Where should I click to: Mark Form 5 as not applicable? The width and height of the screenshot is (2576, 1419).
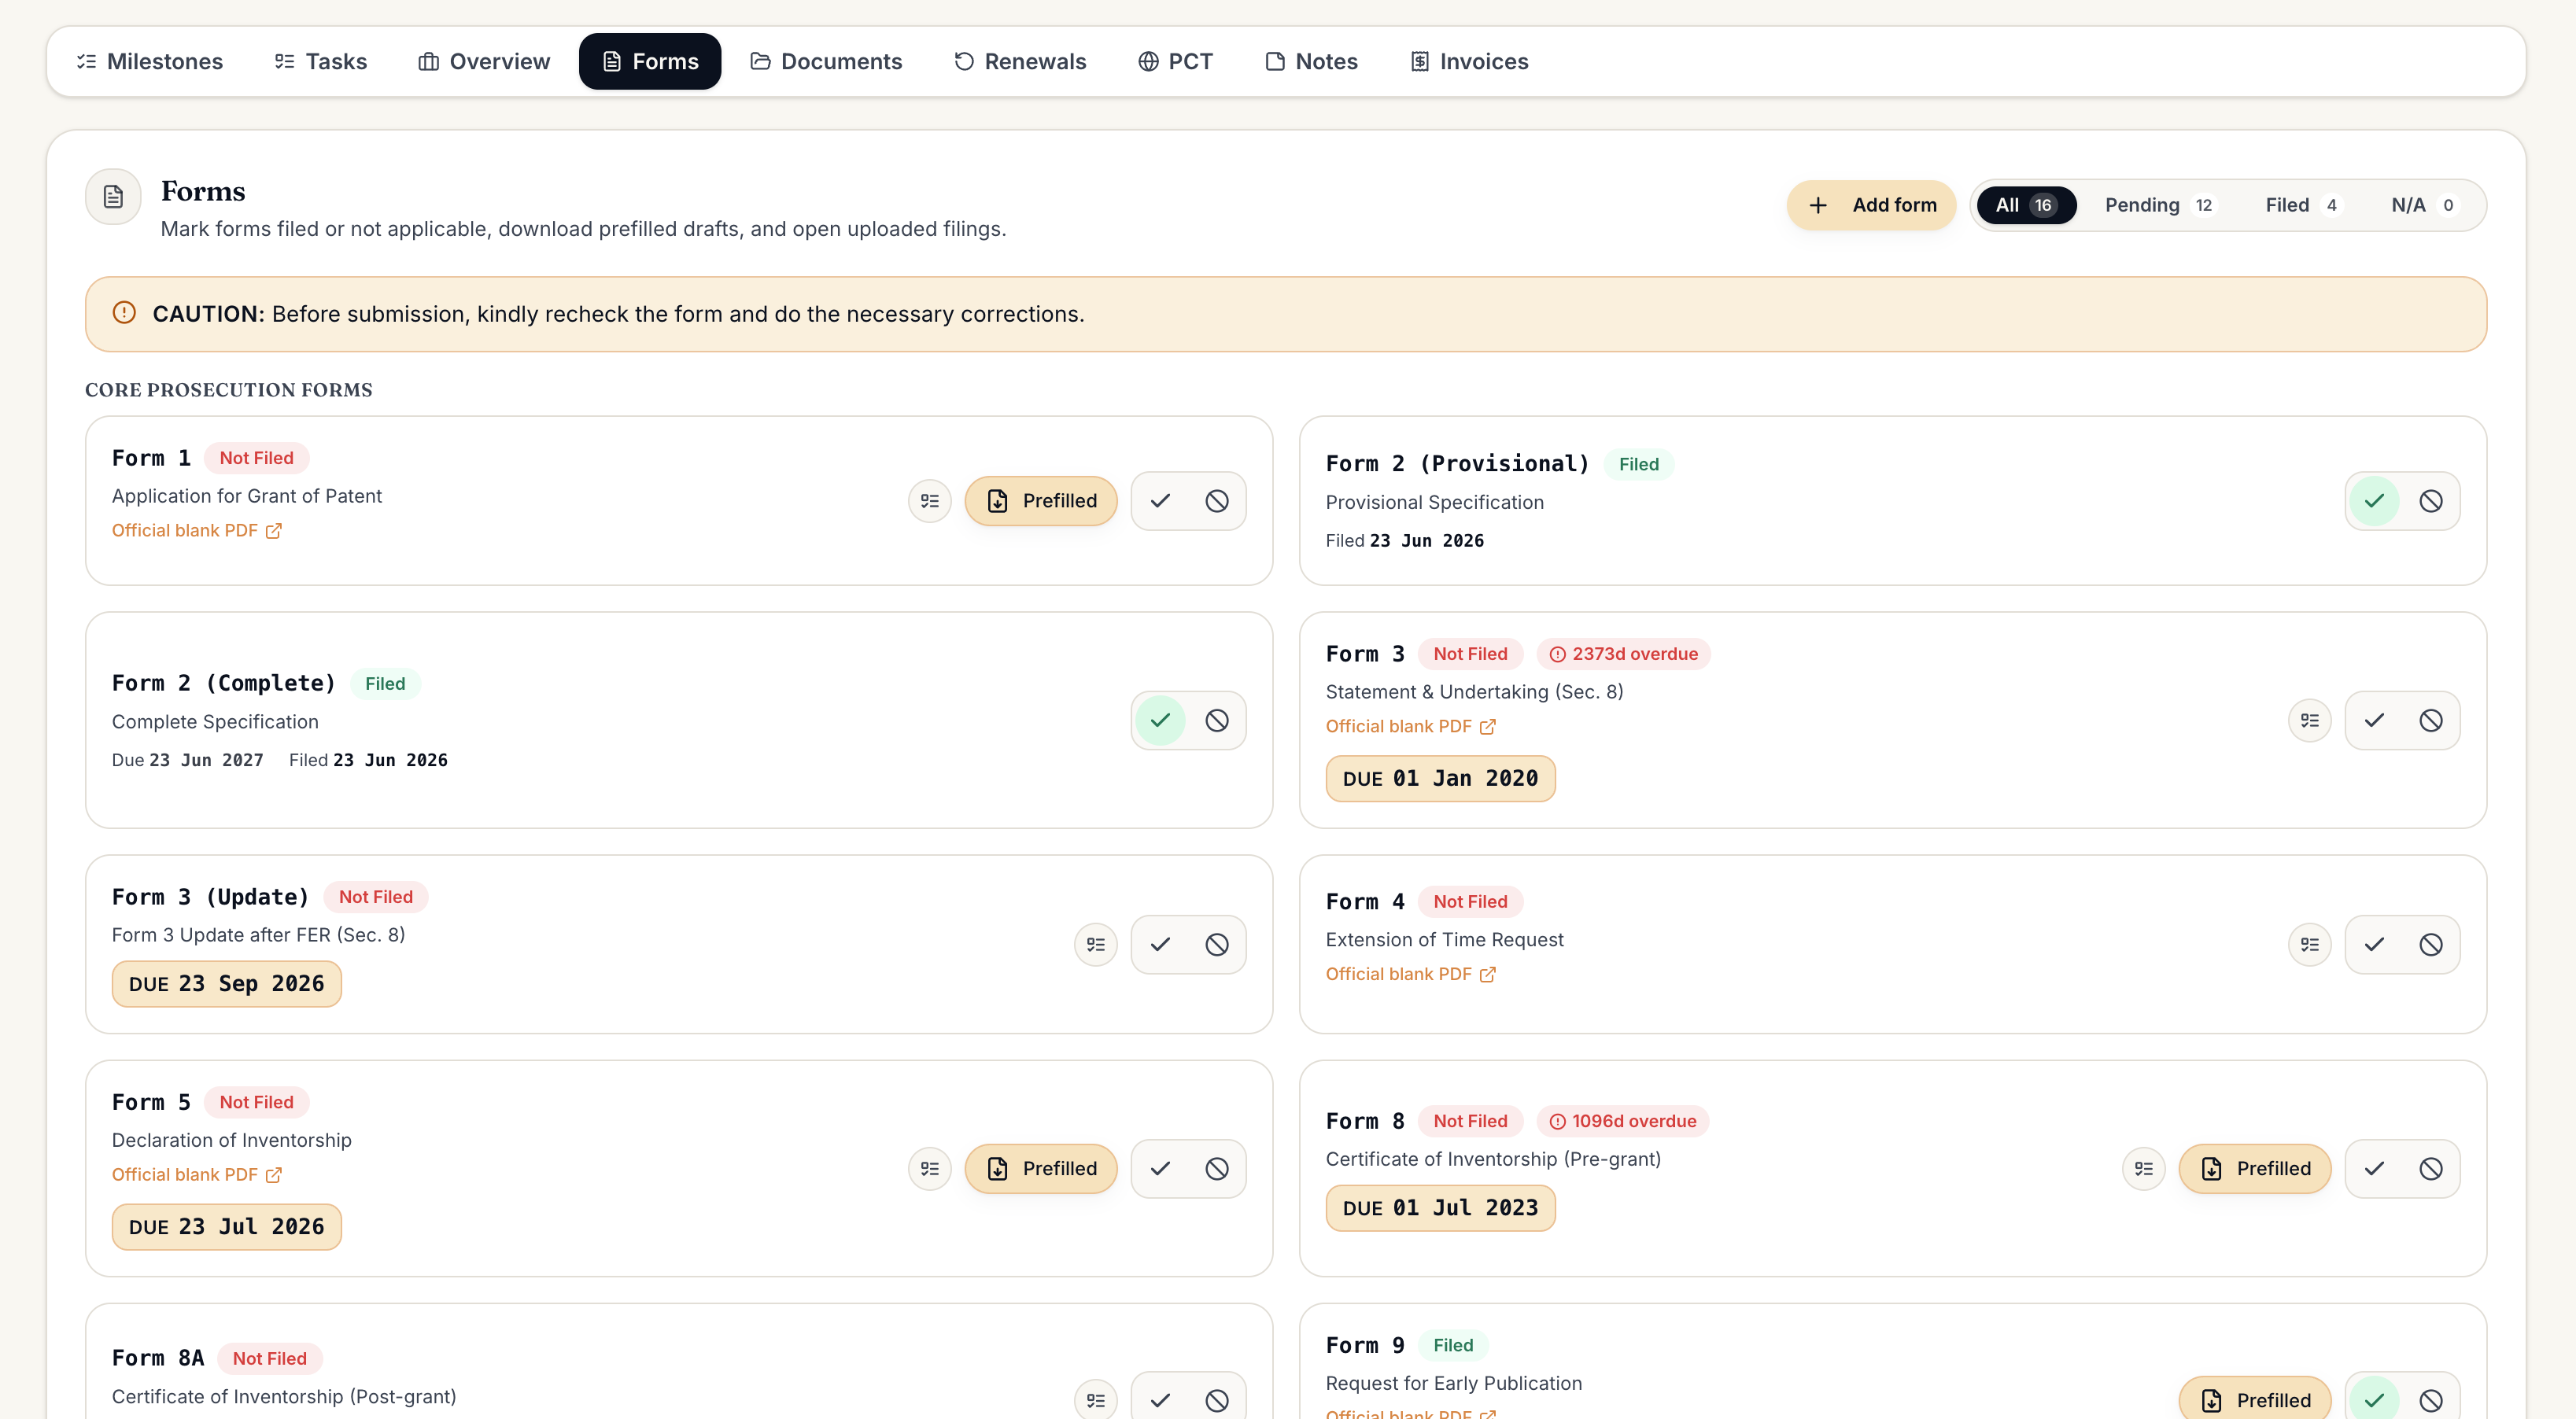(1217, 1169)
